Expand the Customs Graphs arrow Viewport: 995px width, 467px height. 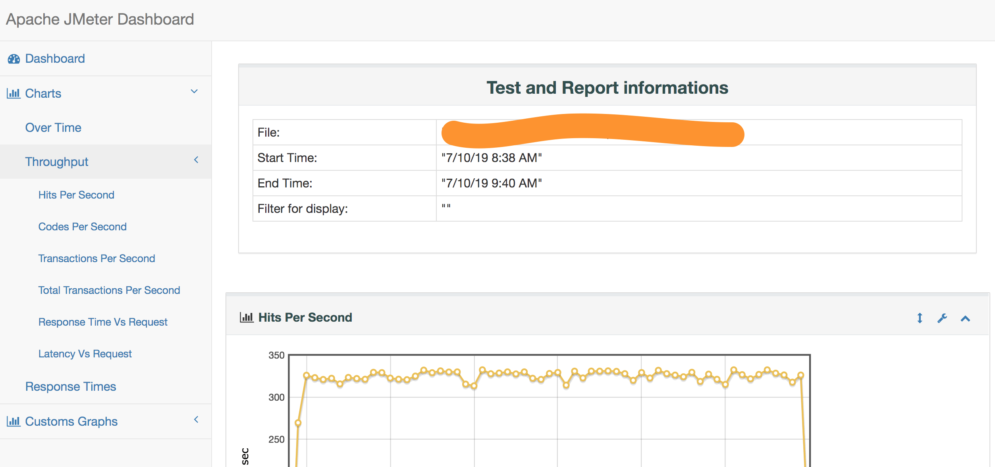[196, 419]
